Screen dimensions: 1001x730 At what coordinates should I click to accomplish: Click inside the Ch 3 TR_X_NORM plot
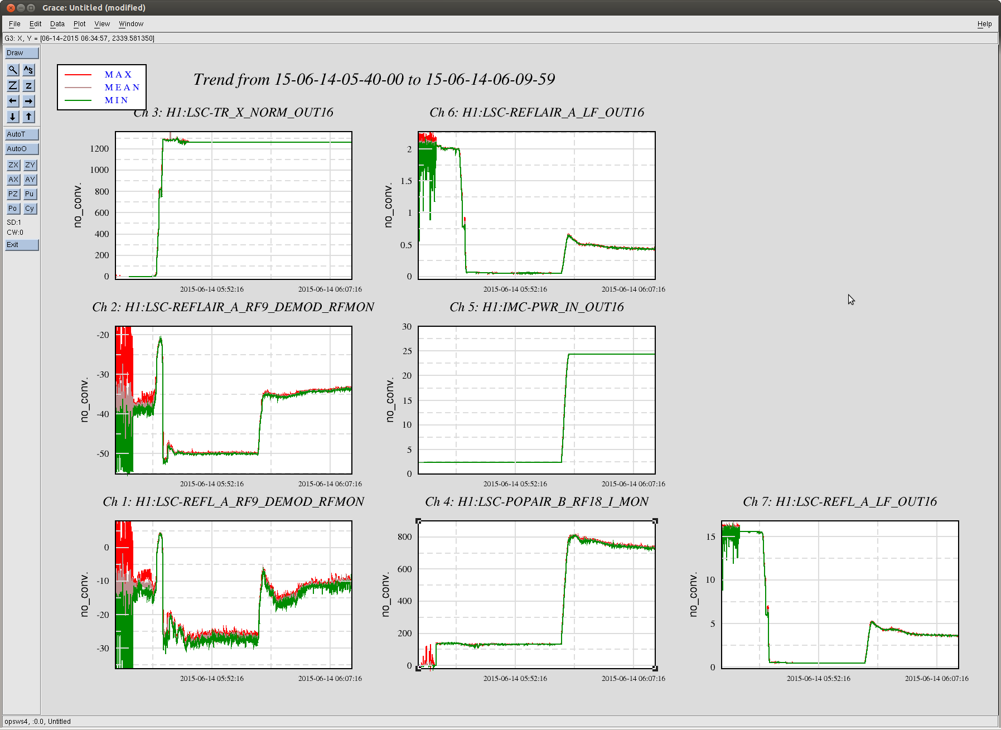(x=234, y=205)
